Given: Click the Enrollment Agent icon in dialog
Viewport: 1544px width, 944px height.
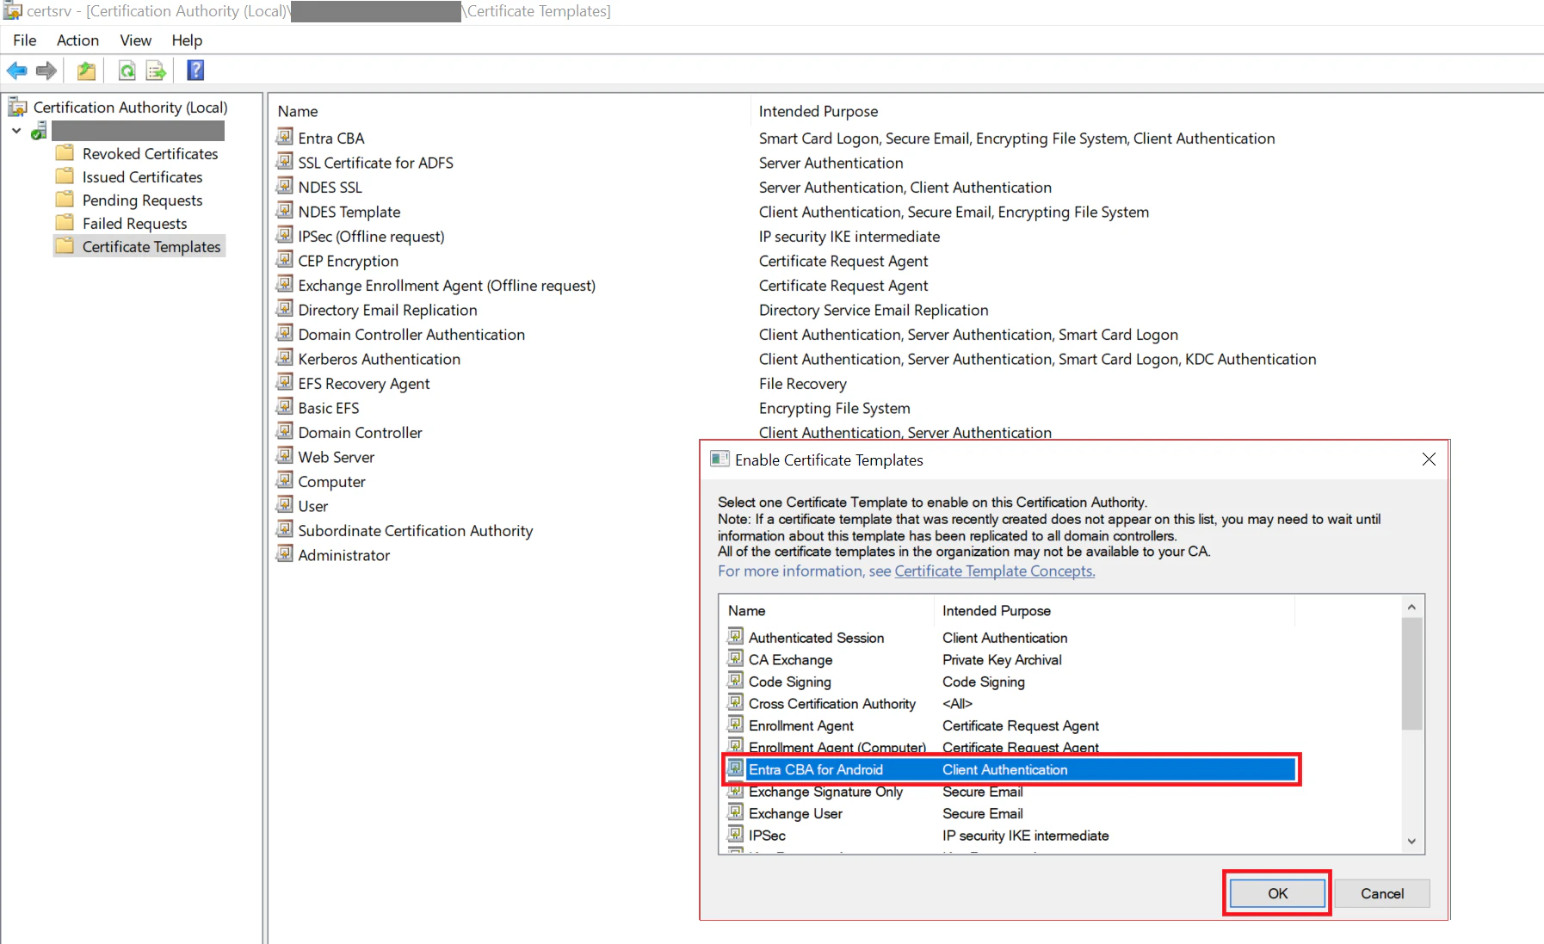Looking at the screenshot, I should [735, 725].
